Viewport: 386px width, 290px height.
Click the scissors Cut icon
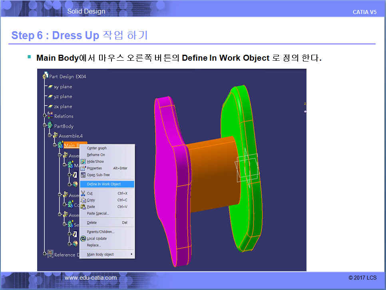[83, 193]
